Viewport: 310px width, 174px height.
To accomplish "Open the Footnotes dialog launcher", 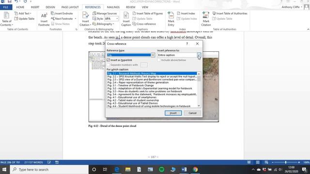I will tap(77, 29).
